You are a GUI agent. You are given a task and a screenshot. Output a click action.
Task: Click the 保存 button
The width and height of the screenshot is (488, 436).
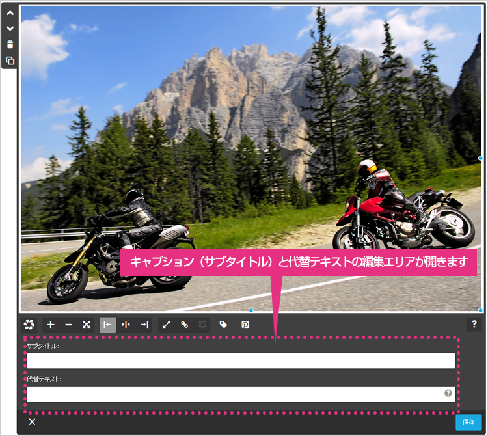tap(468, 422)
